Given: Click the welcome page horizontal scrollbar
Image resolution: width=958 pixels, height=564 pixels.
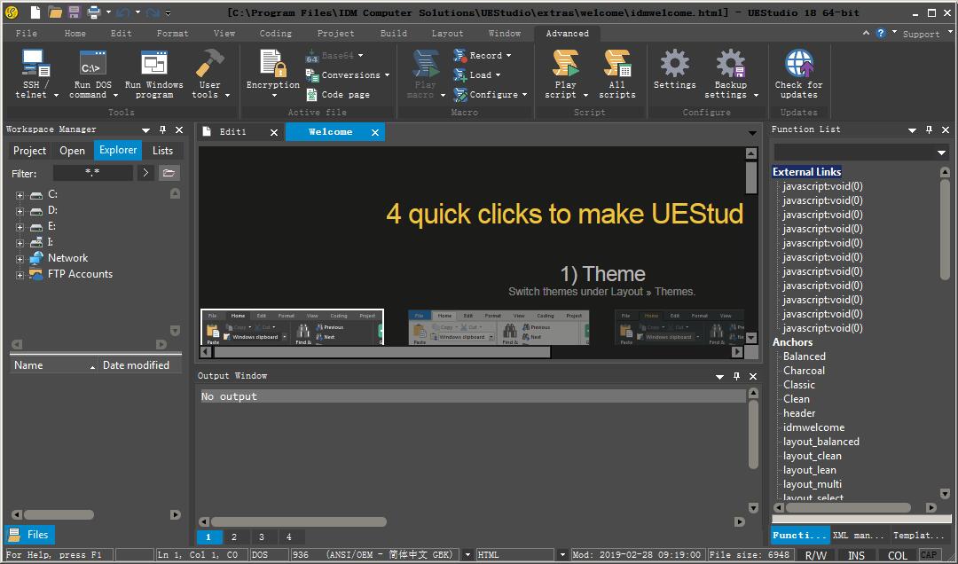Looking at the screenshot, I should (381, 352).
